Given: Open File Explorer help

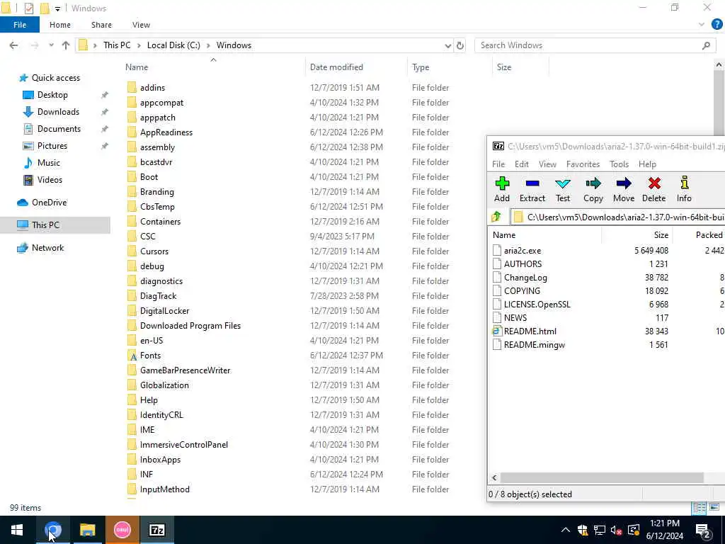Looking at the screenshot, I should pos(717,25).
